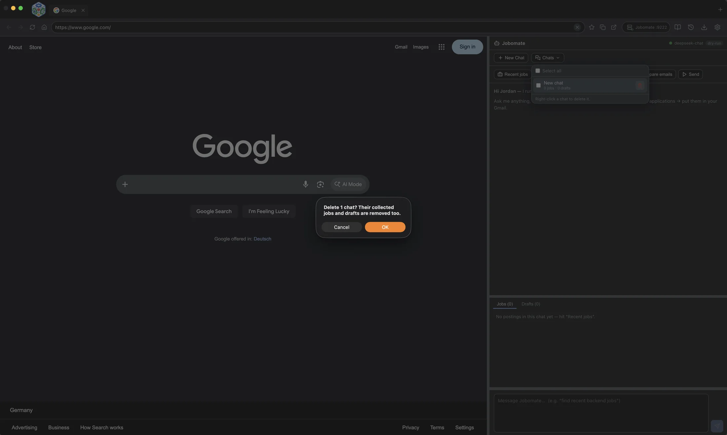This screenshot has height=435, width=727.
Task: Tick the Select all checkbox
Action: pos(538,71)
